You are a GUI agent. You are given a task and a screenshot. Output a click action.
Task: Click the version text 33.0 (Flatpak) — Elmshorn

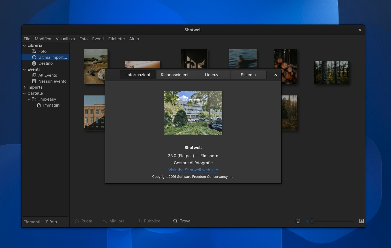(x=193, y=156)
